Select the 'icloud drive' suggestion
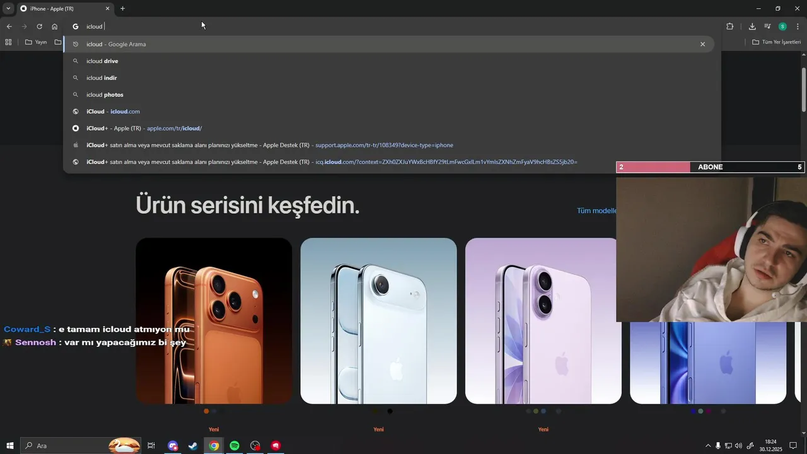The height and width of the screenshot is (454, 807). pos(388,61)
